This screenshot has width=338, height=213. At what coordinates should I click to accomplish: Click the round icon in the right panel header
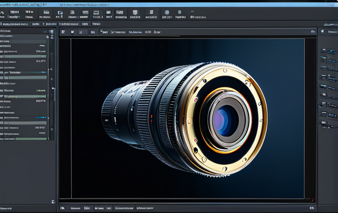click(x=323, y=32)
